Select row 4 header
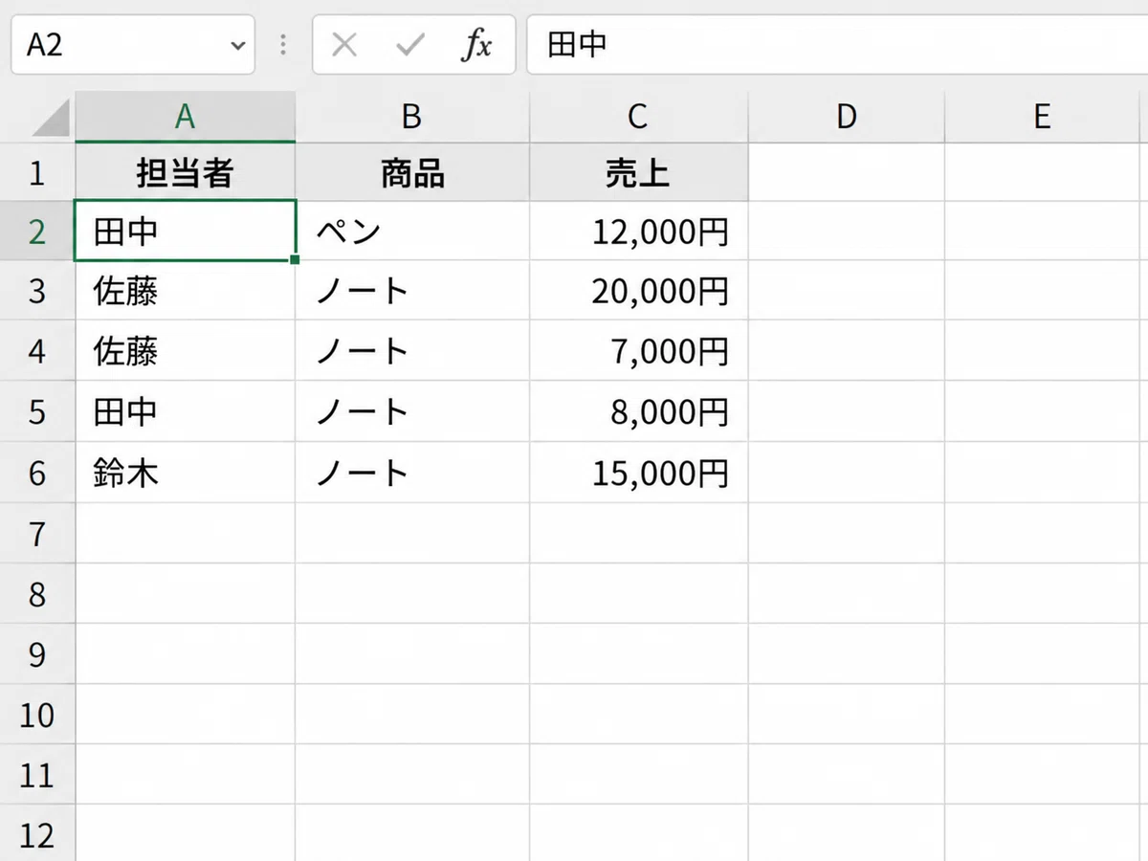1148x861 pixels. click(x=37, y=351)
